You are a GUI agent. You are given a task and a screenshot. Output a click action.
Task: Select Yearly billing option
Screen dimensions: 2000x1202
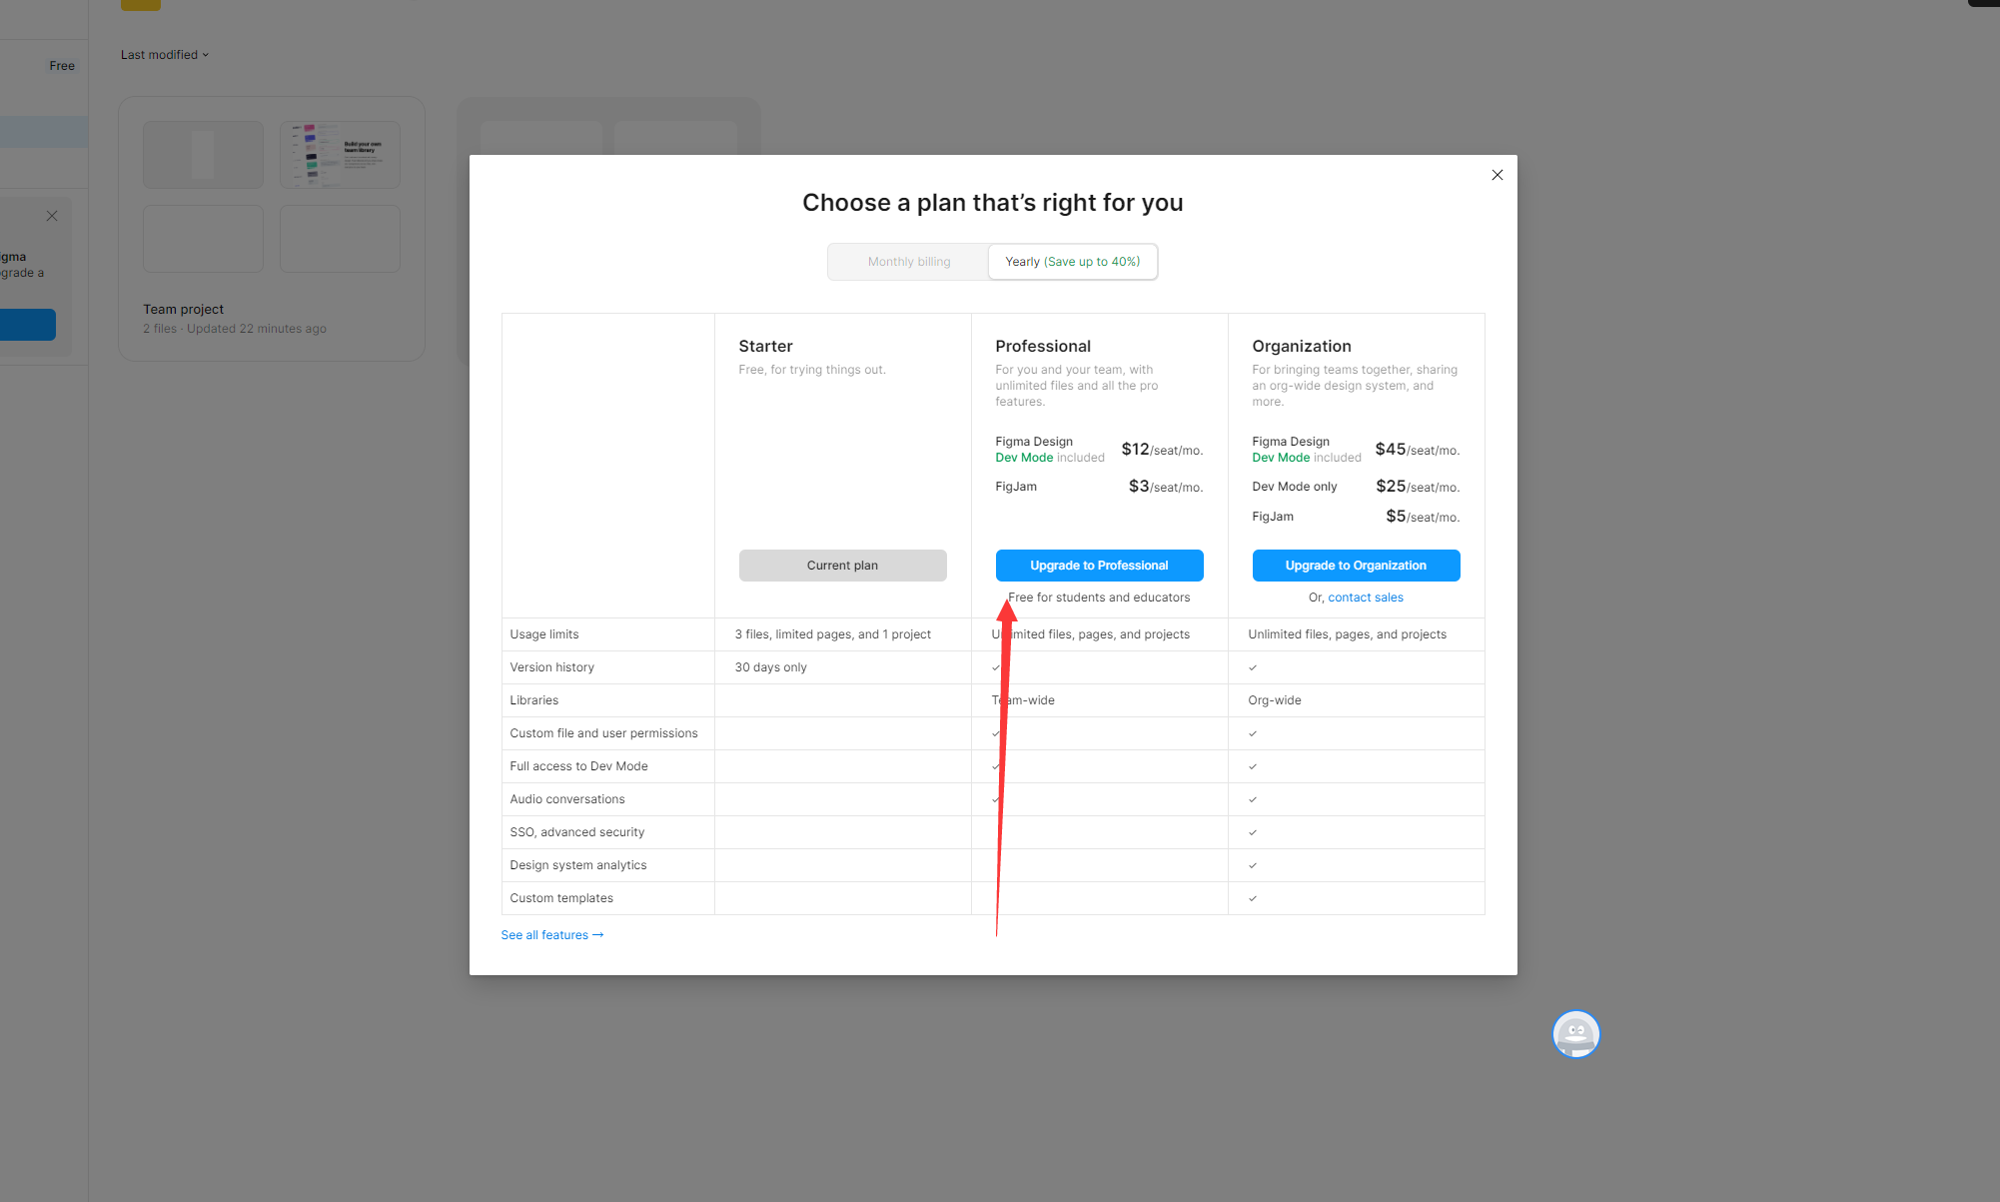click(x=1072, y=262)
